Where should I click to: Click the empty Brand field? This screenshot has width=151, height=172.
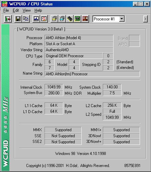(x=134, y=38)
